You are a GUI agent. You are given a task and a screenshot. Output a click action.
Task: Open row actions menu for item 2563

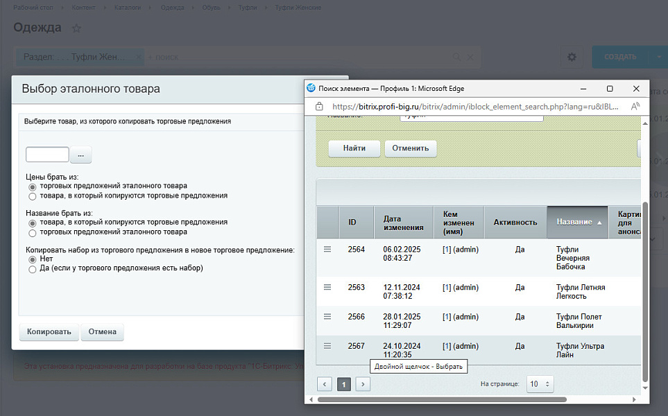pyautogui.click(x=327, y=287)
